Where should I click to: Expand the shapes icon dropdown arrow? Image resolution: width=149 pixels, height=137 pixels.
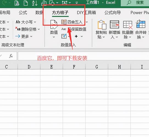click(x=57, y=3)
